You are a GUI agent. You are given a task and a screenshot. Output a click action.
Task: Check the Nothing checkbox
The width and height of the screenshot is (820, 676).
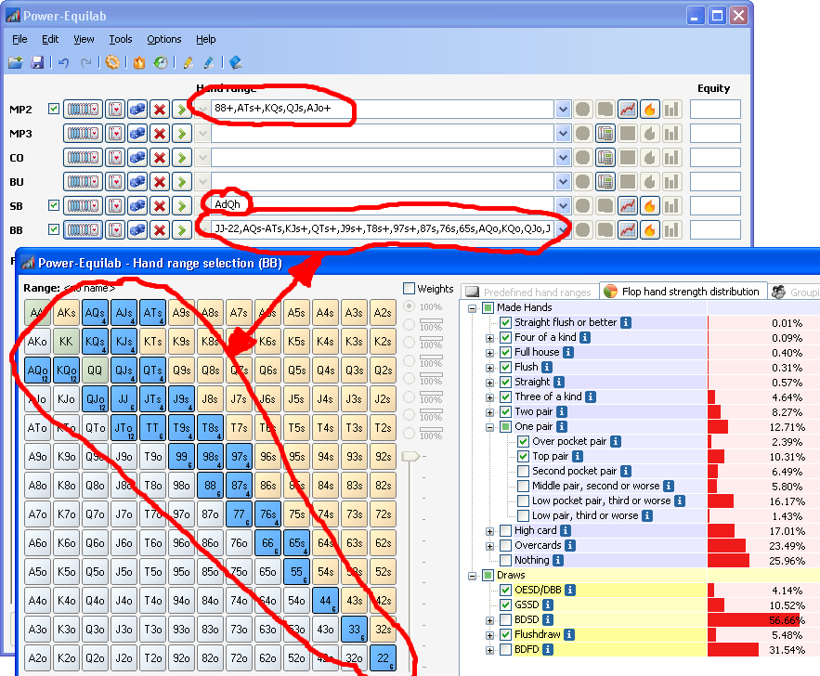coord(505,561)
